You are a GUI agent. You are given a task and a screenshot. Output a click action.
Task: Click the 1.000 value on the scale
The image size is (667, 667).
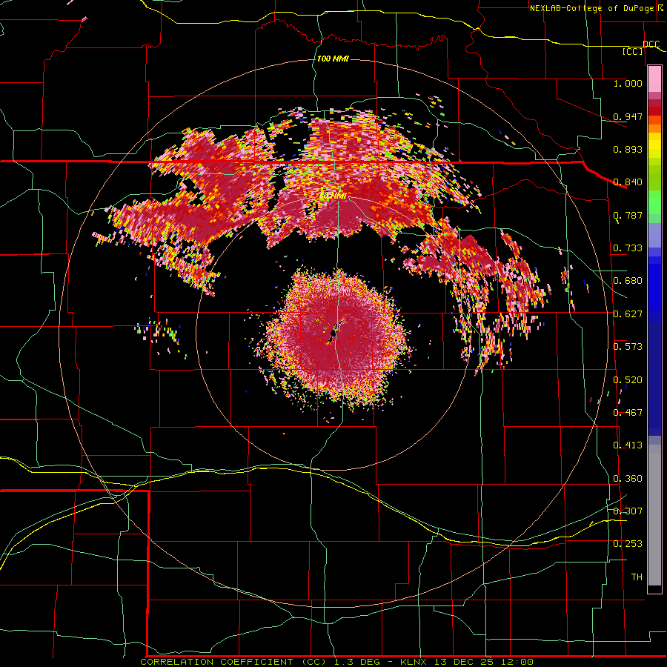point(628,83)
